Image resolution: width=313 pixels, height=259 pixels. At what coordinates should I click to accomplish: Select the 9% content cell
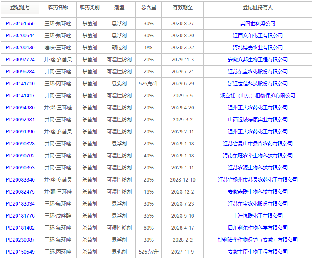click(149, 48)
